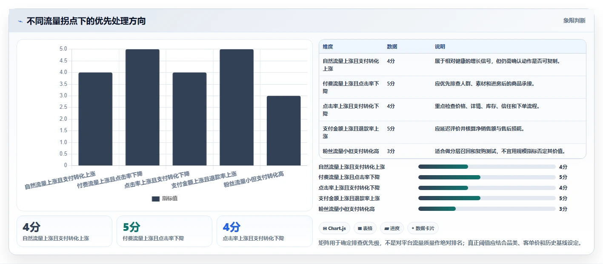Screen dimensions: 603x264
Task: Click the 5.0 tick on the chart's y-axis
Action: tap(63, 49)
